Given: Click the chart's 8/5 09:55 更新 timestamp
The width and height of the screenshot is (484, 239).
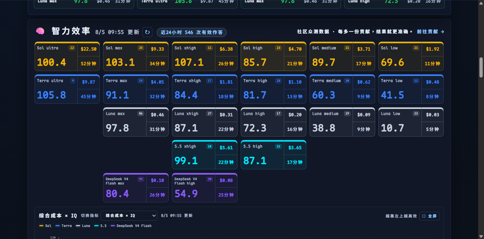Looking at the screenshot, I should 177,216.
